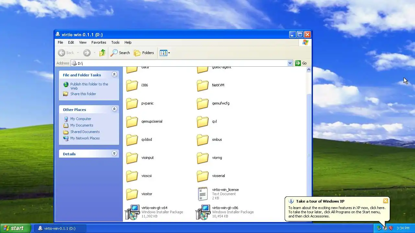Click the Forward navigation arrow
415x233 pixels.
87,53
